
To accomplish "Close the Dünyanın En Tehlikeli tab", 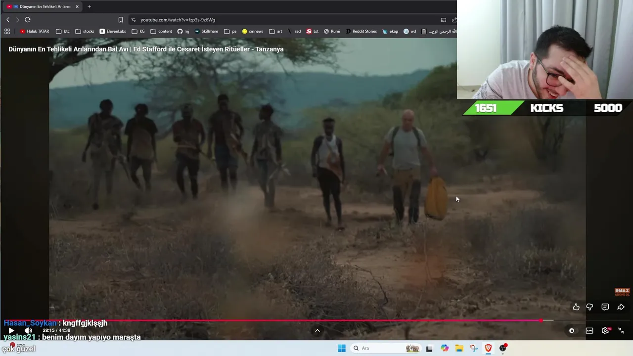I will tap(77, 6).
